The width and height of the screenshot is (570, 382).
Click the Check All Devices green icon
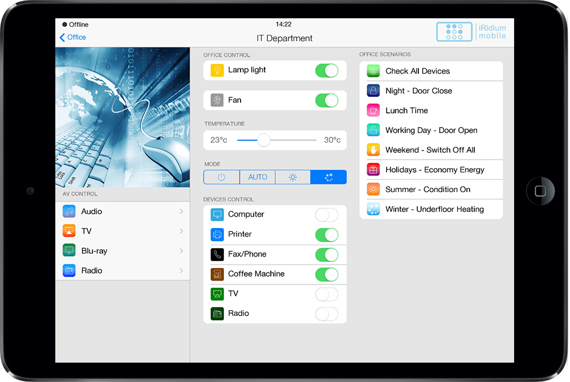coord(373,71)
